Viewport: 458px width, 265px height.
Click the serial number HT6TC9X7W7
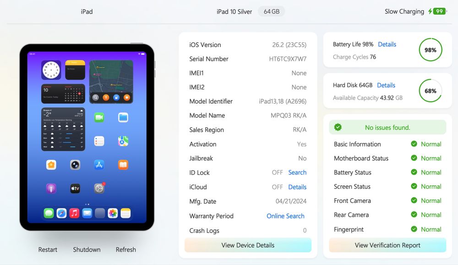pos(288,59)
